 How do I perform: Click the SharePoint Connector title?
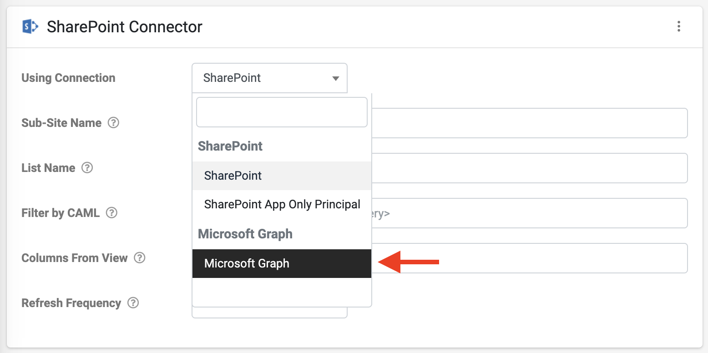click(125, 27)
